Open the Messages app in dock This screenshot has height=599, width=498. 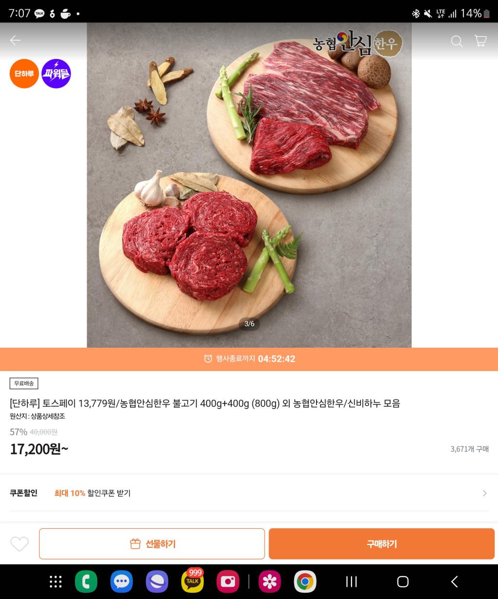[x=122, y=581]
